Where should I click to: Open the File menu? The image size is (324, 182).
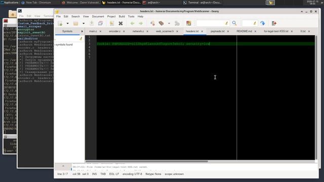pyautogui.click(x=59, y=16)
